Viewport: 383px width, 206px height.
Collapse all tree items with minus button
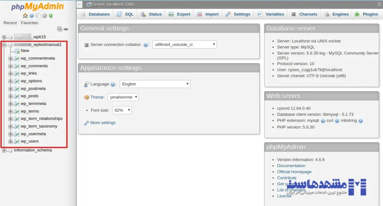point(59,29)
